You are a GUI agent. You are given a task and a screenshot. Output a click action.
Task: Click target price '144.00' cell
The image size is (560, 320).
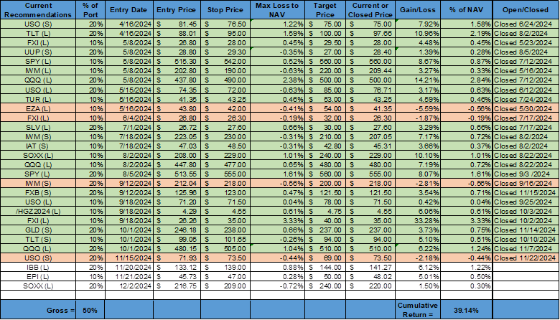pyautogui.click(x=325, y=267)
